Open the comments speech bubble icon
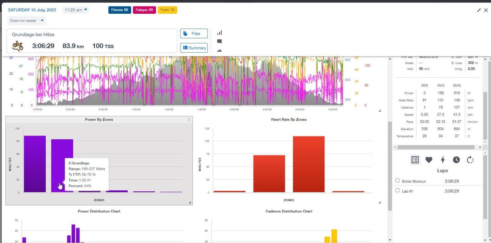This screenshot has height=243, width=491. 219,41
